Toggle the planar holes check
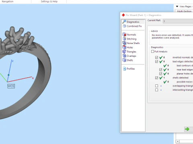Screen dimensions: 193x144 tap(160, 74)
